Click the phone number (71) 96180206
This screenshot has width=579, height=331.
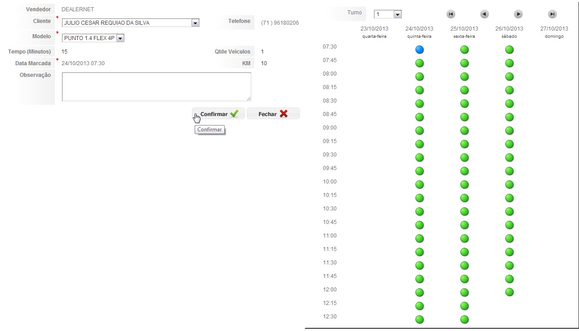(280, 23)
